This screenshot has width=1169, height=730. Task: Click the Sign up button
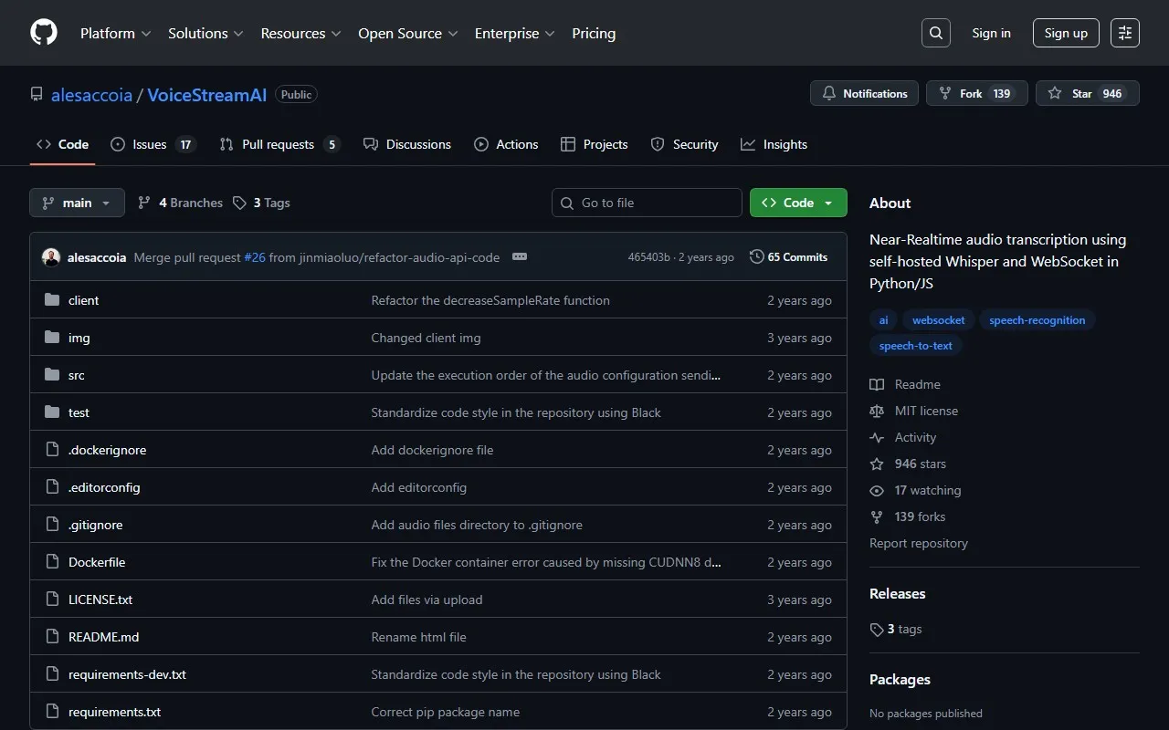(x=1066, y=33)
